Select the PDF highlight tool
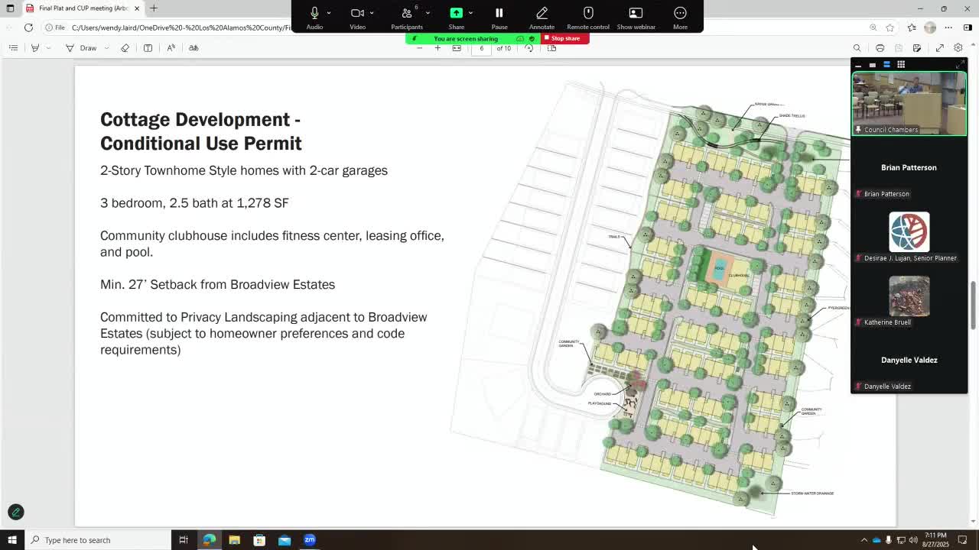 pos(35,48)
